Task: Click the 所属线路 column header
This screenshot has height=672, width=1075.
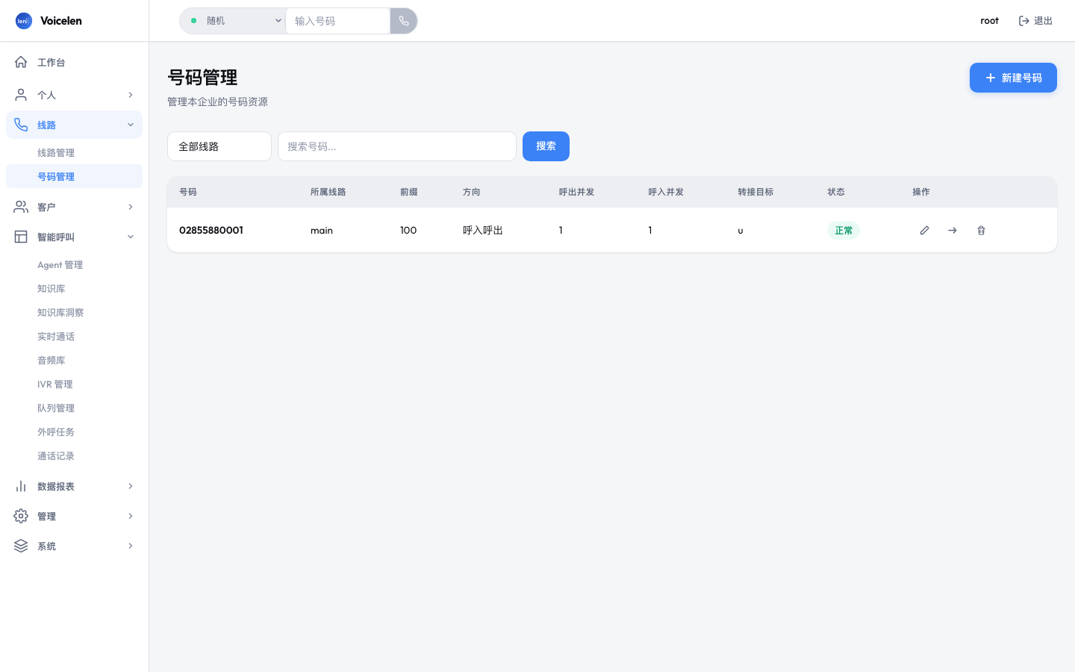Action: [x=328, y=192]
